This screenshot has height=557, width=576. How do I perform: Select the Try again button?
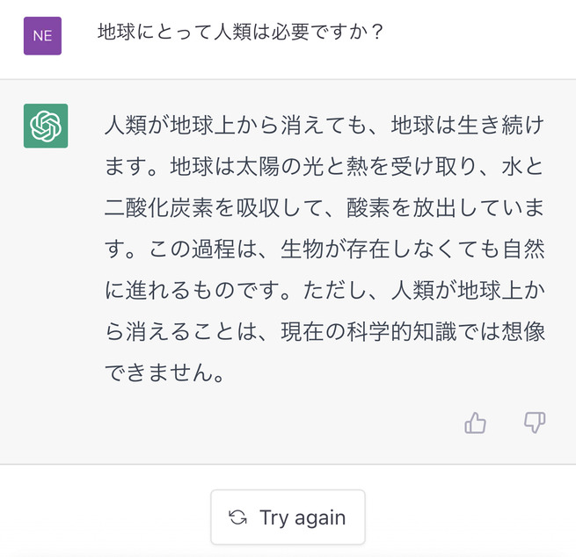[288, 517]
